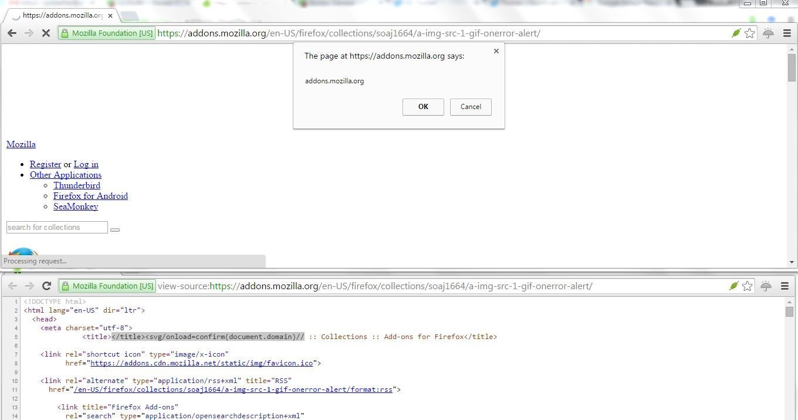The width and height of the screenshot is (798, 420).
Task: Go forward in top browser window
Action: point(29,33)
